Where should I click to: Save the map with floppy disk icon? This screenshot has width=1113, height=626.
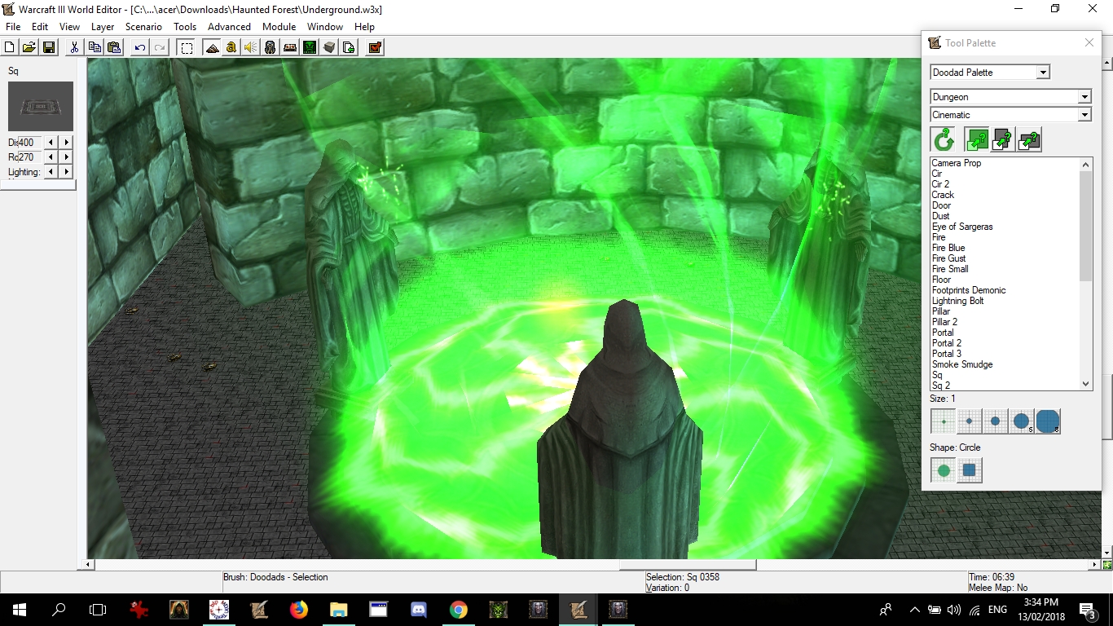(48, 47)
